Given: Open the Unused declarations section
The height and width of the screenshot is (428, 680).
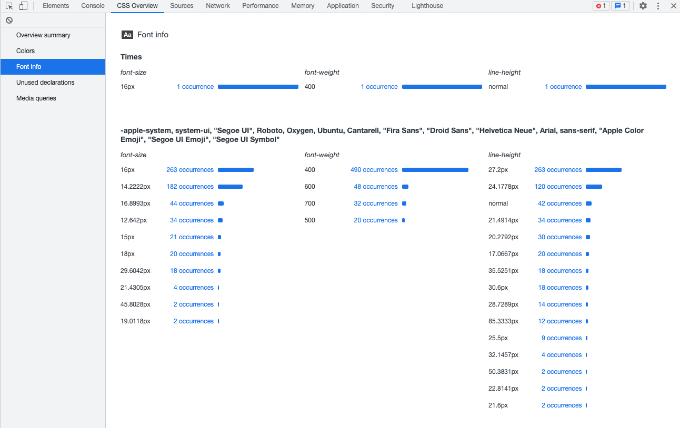Looking at the screenshot, I should point(46,82).
